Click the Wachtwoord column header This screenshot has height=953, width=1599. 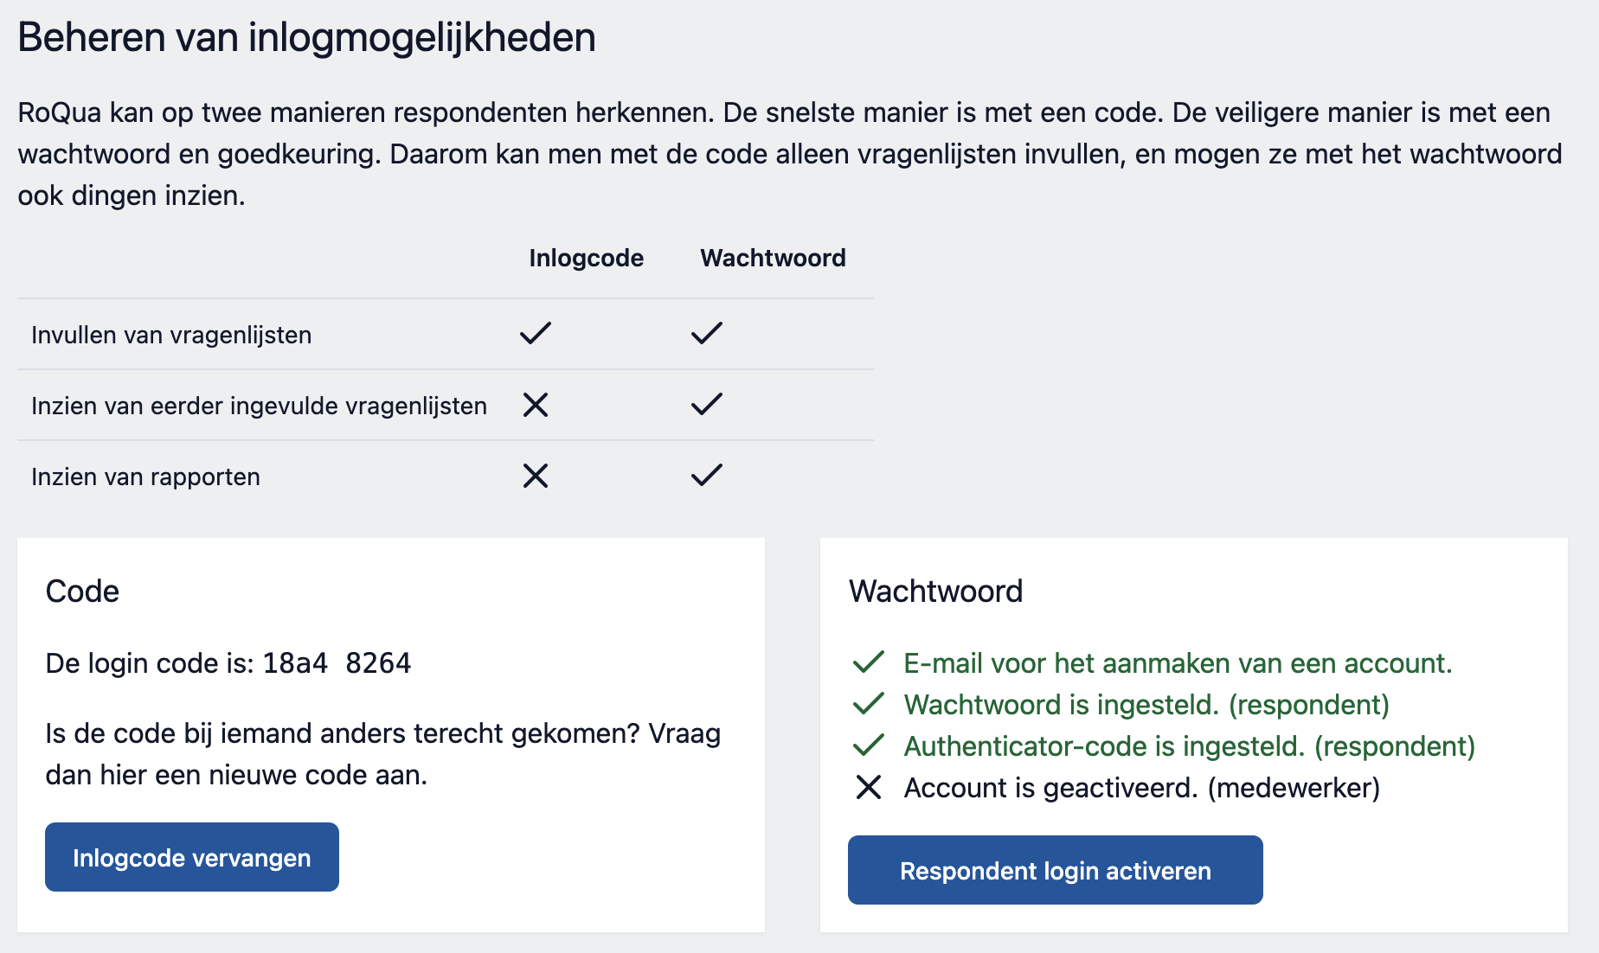coord(773,258)
